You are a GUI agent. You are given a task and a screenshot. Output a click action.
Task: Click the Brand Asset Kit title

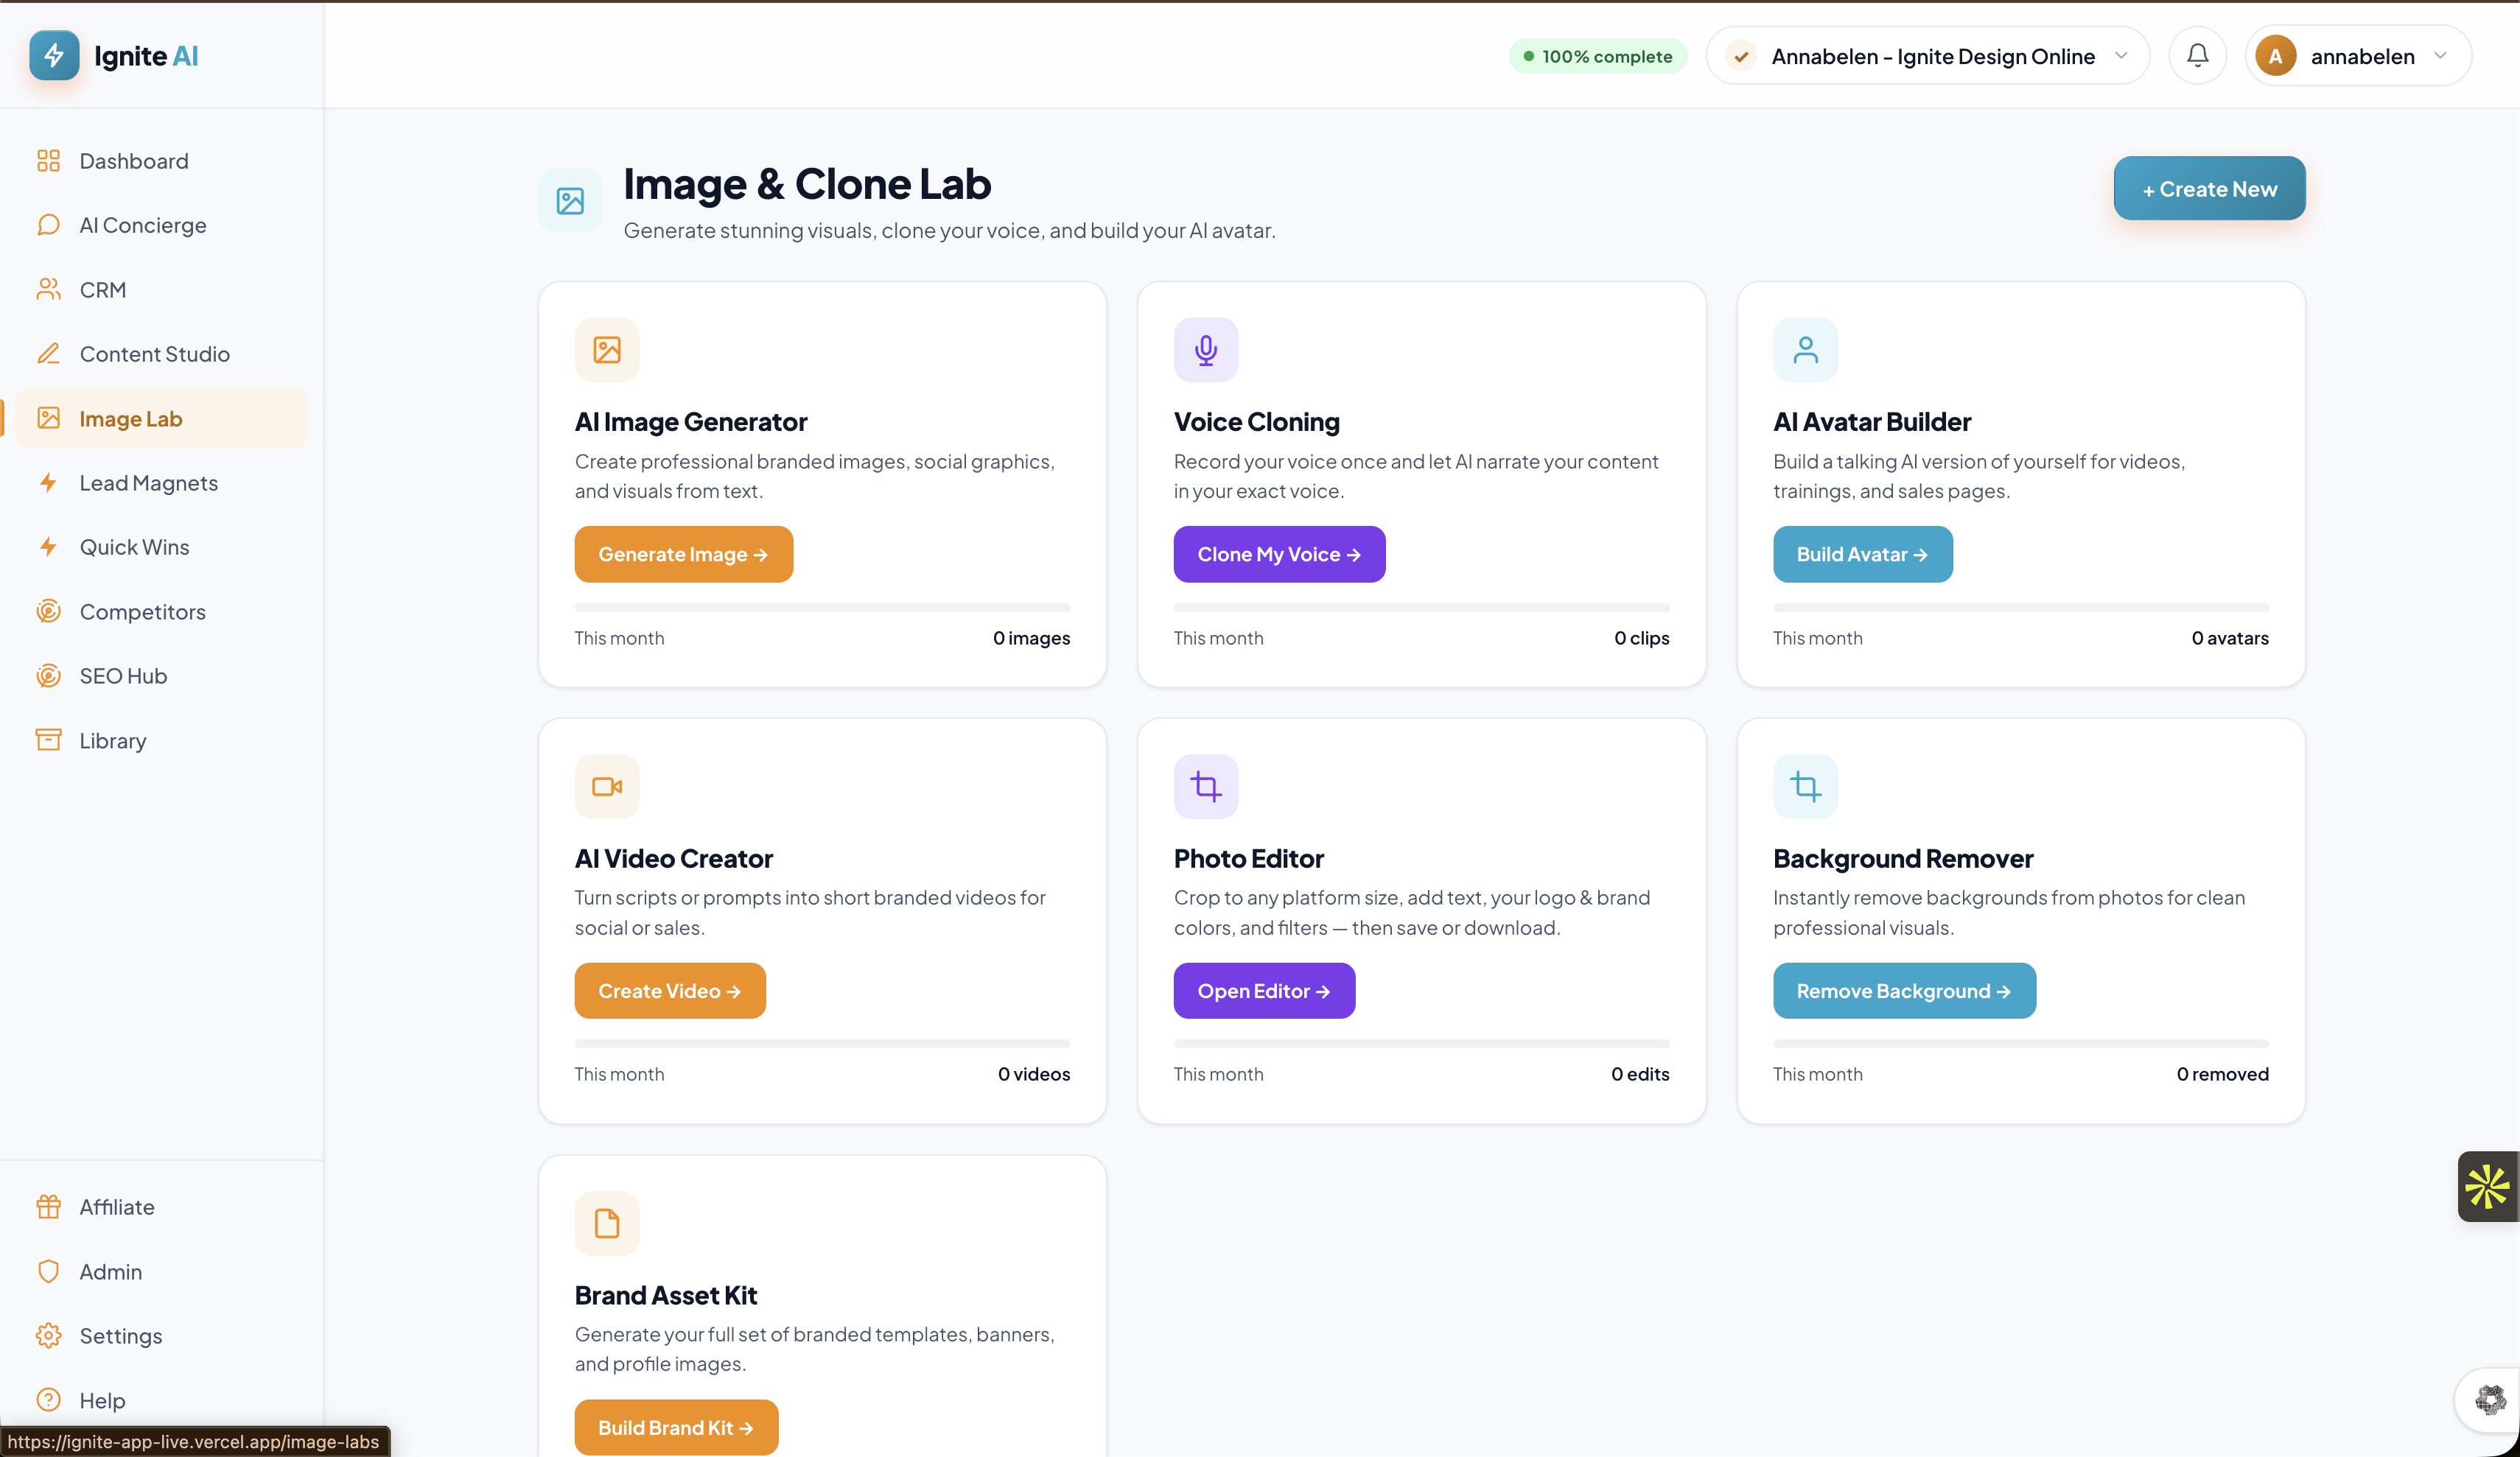(666, 1295)
